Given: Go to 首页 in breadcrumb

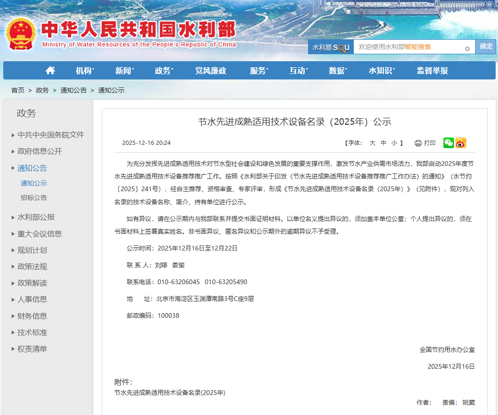Looking at the screenshot, I should (x=18, y=90).
